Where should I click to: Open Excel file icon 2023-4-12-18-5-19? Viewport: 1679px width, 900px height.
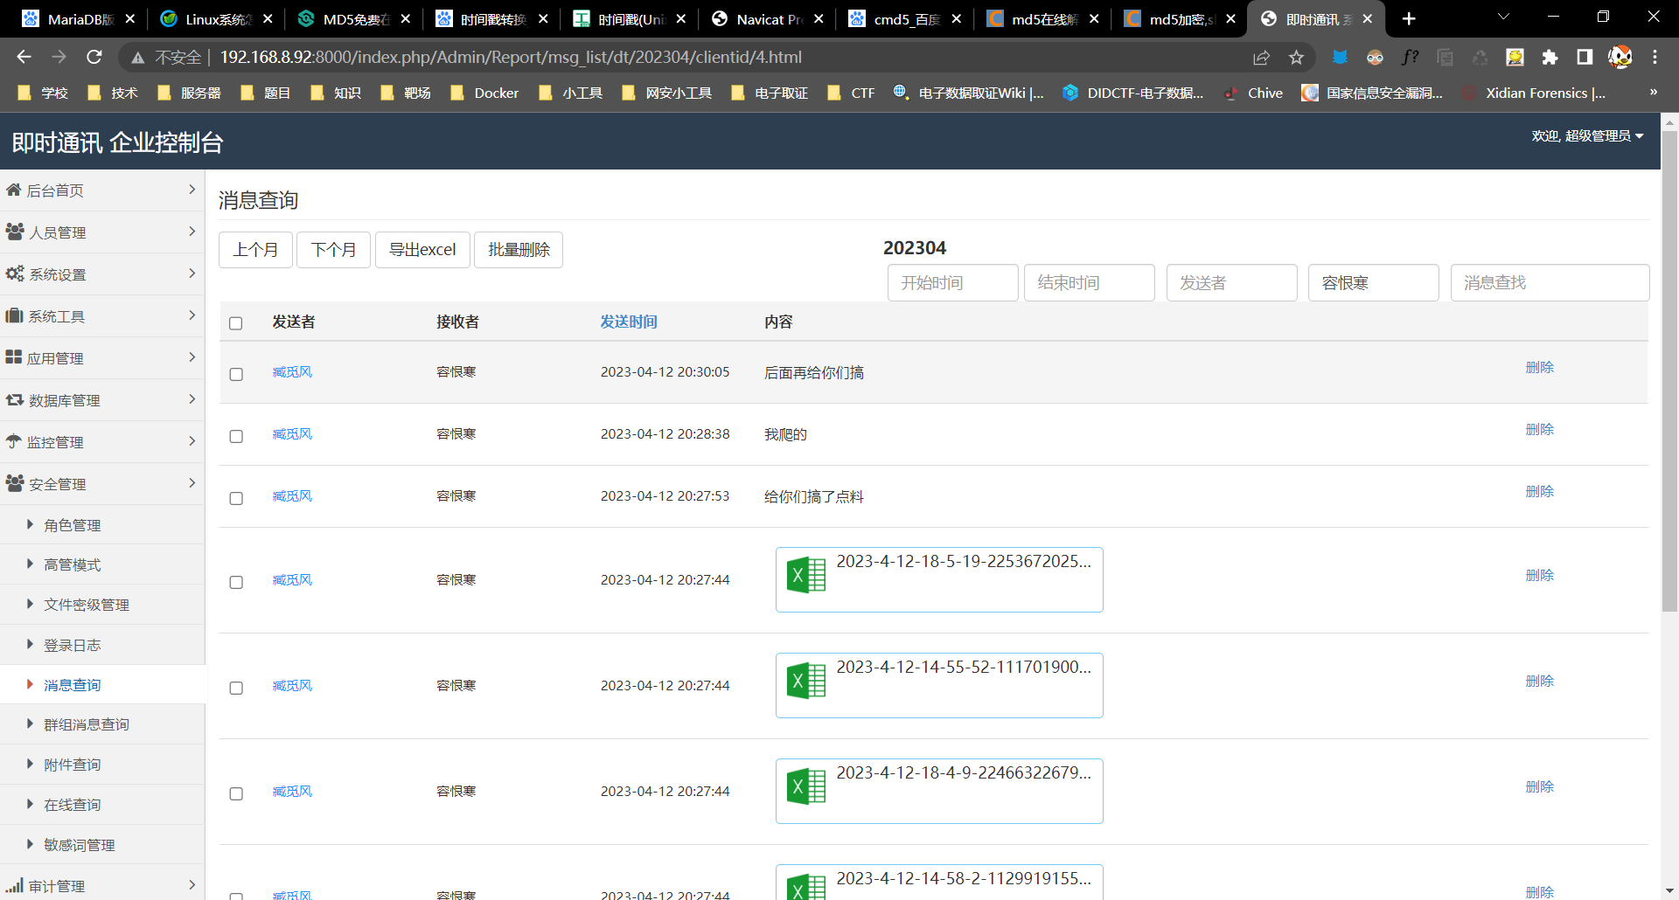tap(806, 575)
